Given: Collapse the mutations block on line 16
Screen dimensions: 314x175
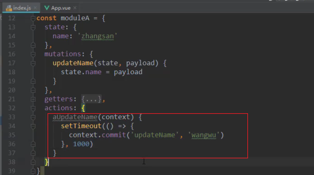Looking at the screenshot, I should pyautogui.click(x=33, y=54).
